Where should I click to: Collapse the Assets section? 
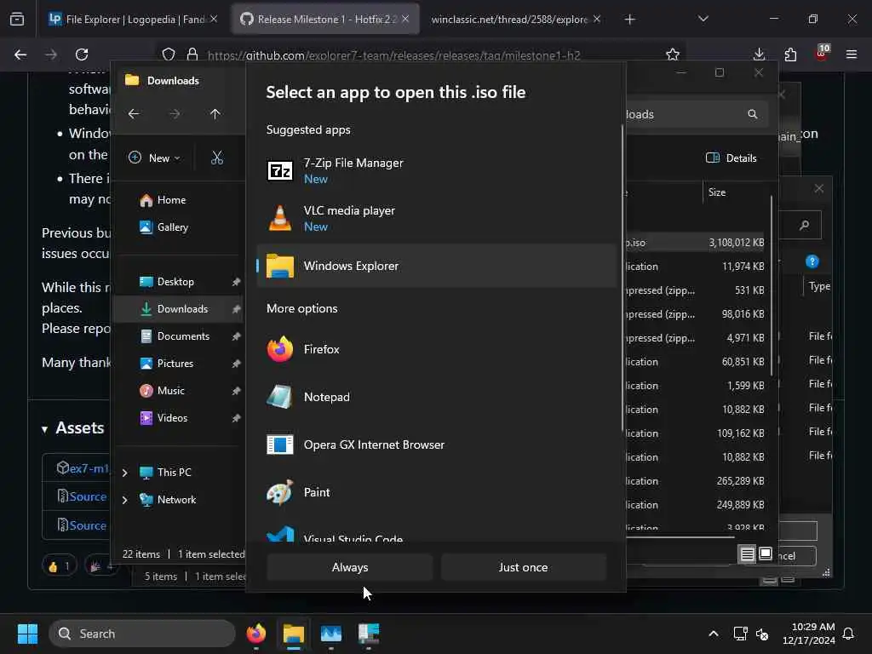[x=73, y=428]
